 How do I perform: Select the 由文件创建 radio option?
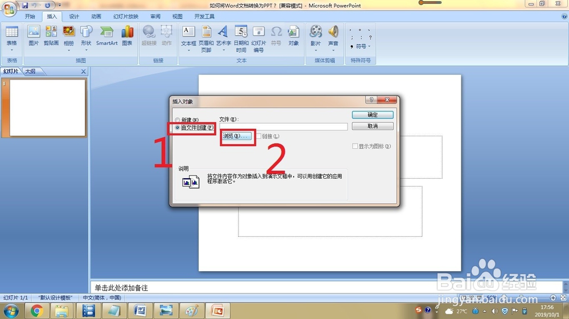[x=178, y=128]
